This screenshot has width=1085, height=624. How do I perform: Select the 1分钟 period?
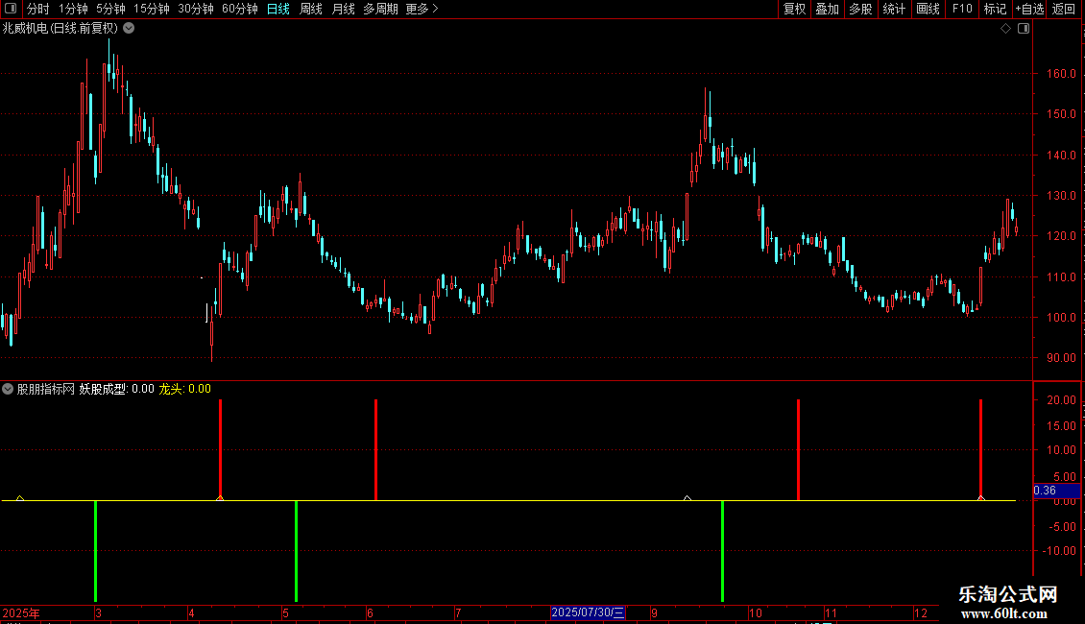pos(73,9)
